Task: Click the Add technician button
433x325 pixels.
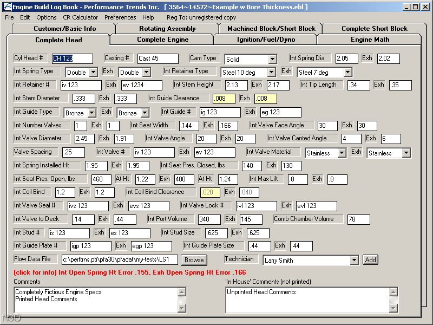Action: [x=370, y=260]
